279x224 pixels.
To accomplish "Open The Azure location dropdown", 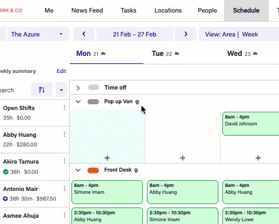I will pyautogui.click(x=38, y=34).
